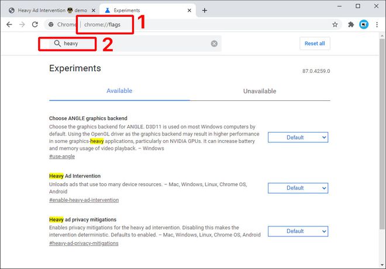Click the Heavy ad privacy mitigations title

click(x=82, y=219)
